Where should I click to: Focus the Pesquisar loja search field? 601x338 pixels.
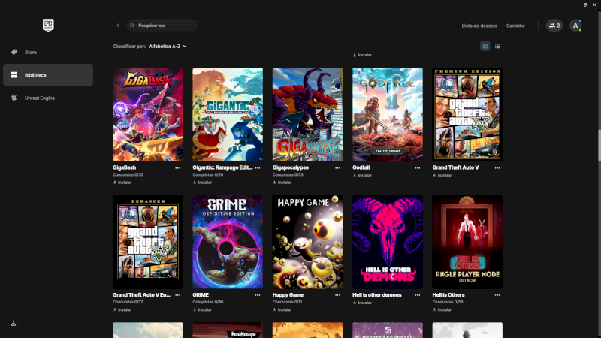pos(162,26)
